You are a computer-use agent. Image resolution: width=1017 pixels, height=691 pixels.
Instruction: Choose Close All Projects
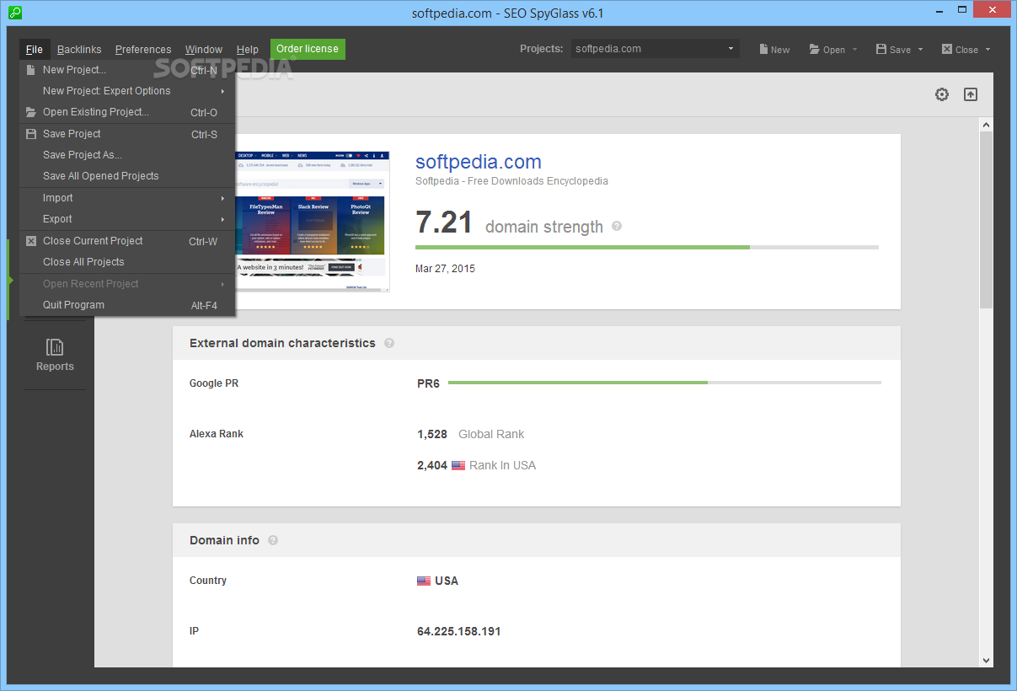tap(127, 262)
